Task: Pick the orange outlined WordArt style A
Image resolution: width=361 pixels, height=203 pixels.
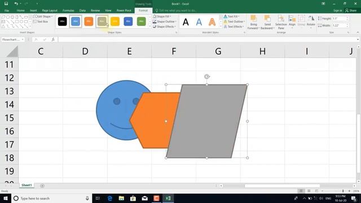Action: pyautogui.click(x=212, y=22)
